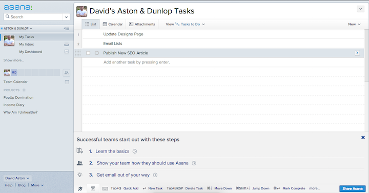
Task: Click the Help link
Action: click(x=9, y=185)
